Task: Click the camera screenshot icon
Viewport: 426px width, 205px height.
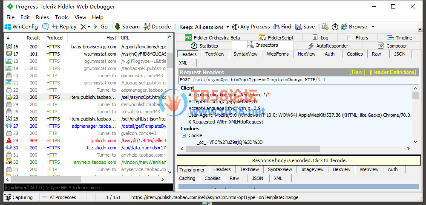Action: click(x=325, y=27)
